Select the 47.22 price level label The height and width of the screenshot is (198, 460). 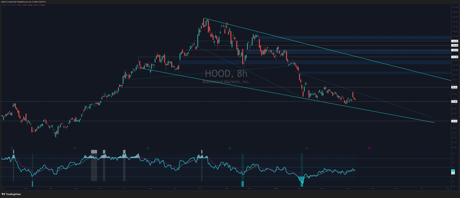(455, 121)
